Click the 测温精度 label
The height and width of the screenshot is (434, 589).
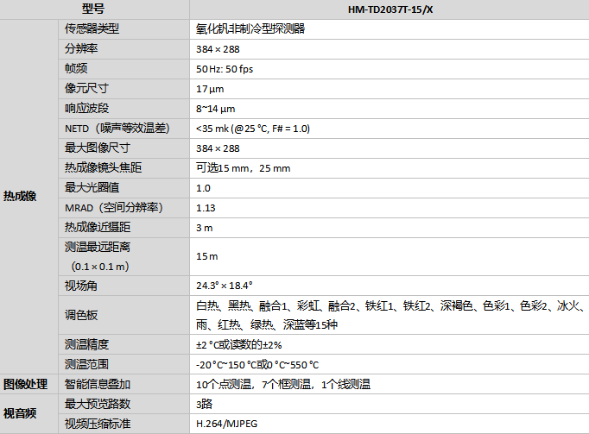click(86, 344)
